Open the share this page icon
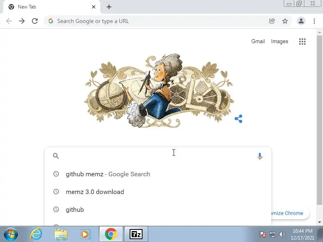The height and width of the screenshot is (242, 323). point(272,21)
